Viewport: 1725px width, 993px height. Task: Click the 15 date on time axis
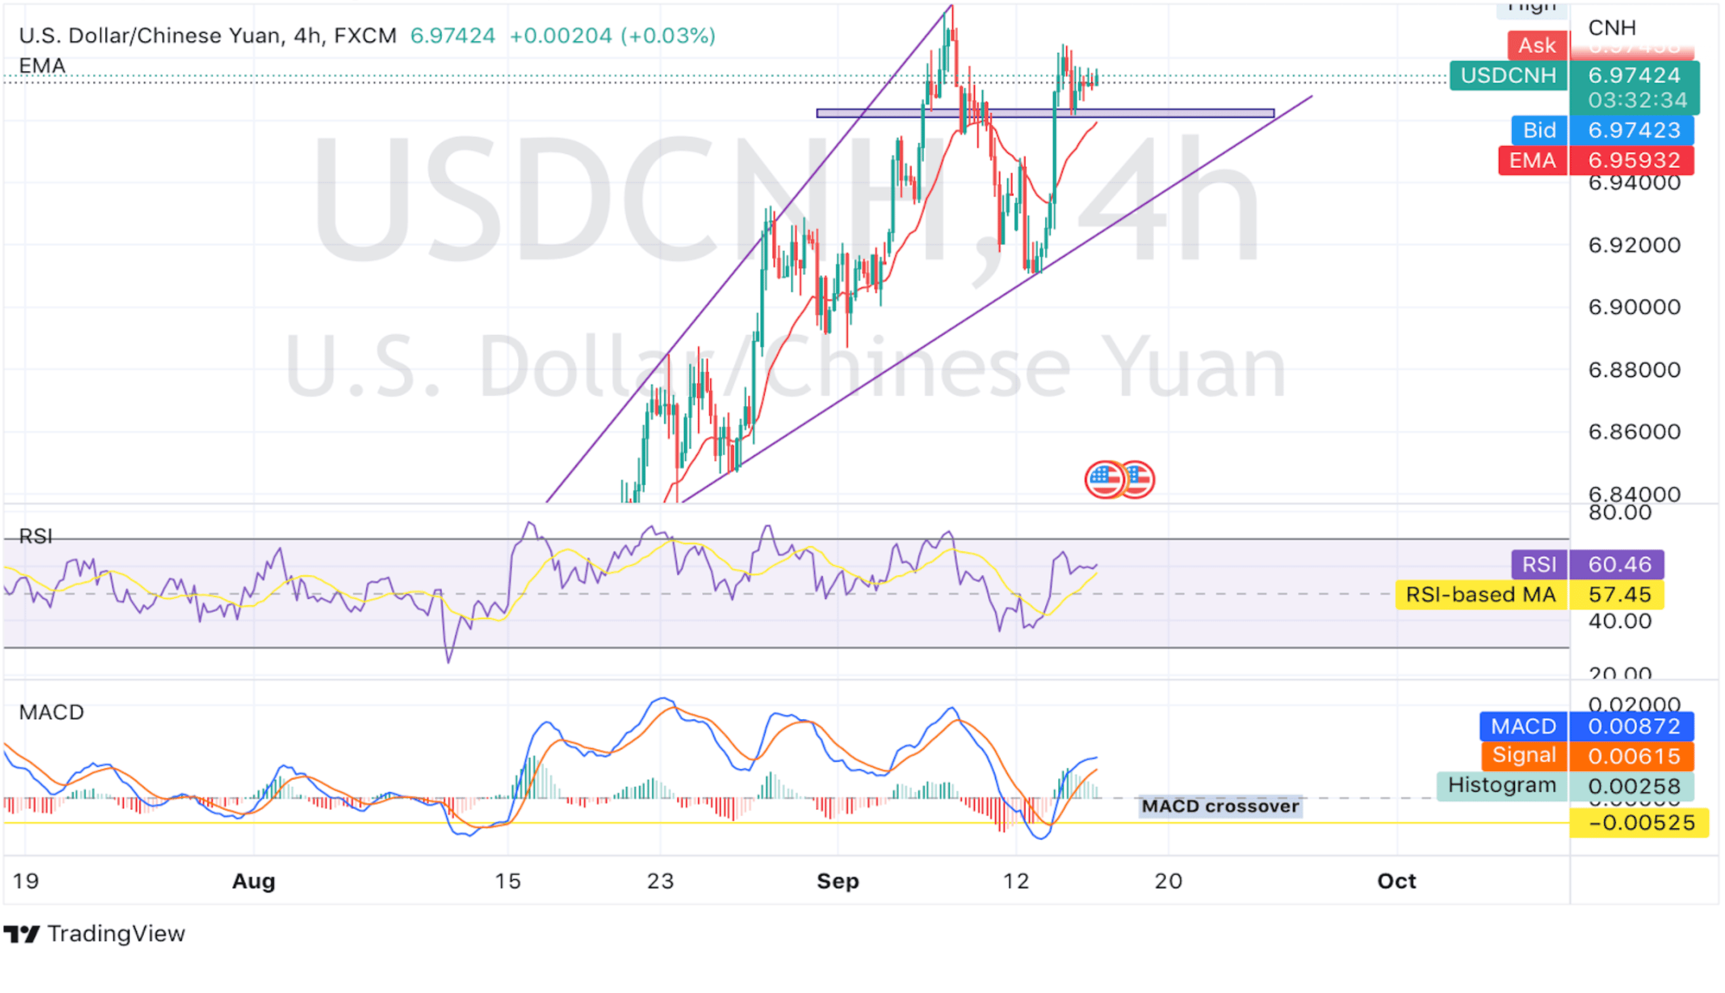tap(507, 881)
